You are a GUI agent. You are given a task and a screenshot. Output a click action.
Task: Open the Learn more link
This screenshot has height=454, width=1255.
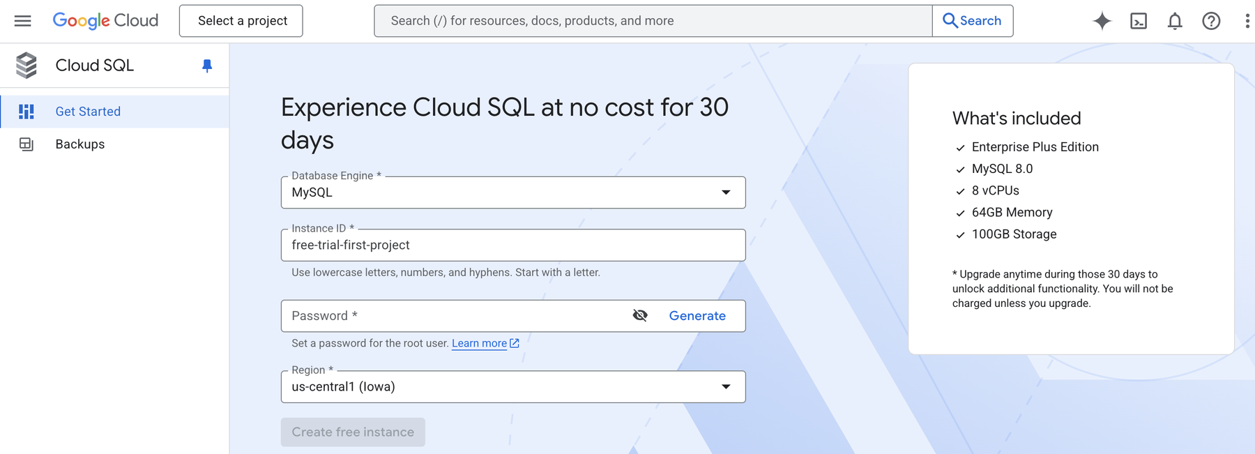pyautogui.click(x=479, y=343)
